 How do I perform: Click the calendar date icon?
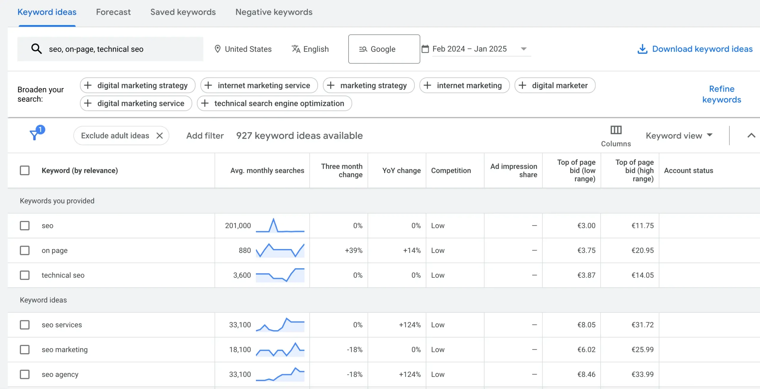click(425, 49)
